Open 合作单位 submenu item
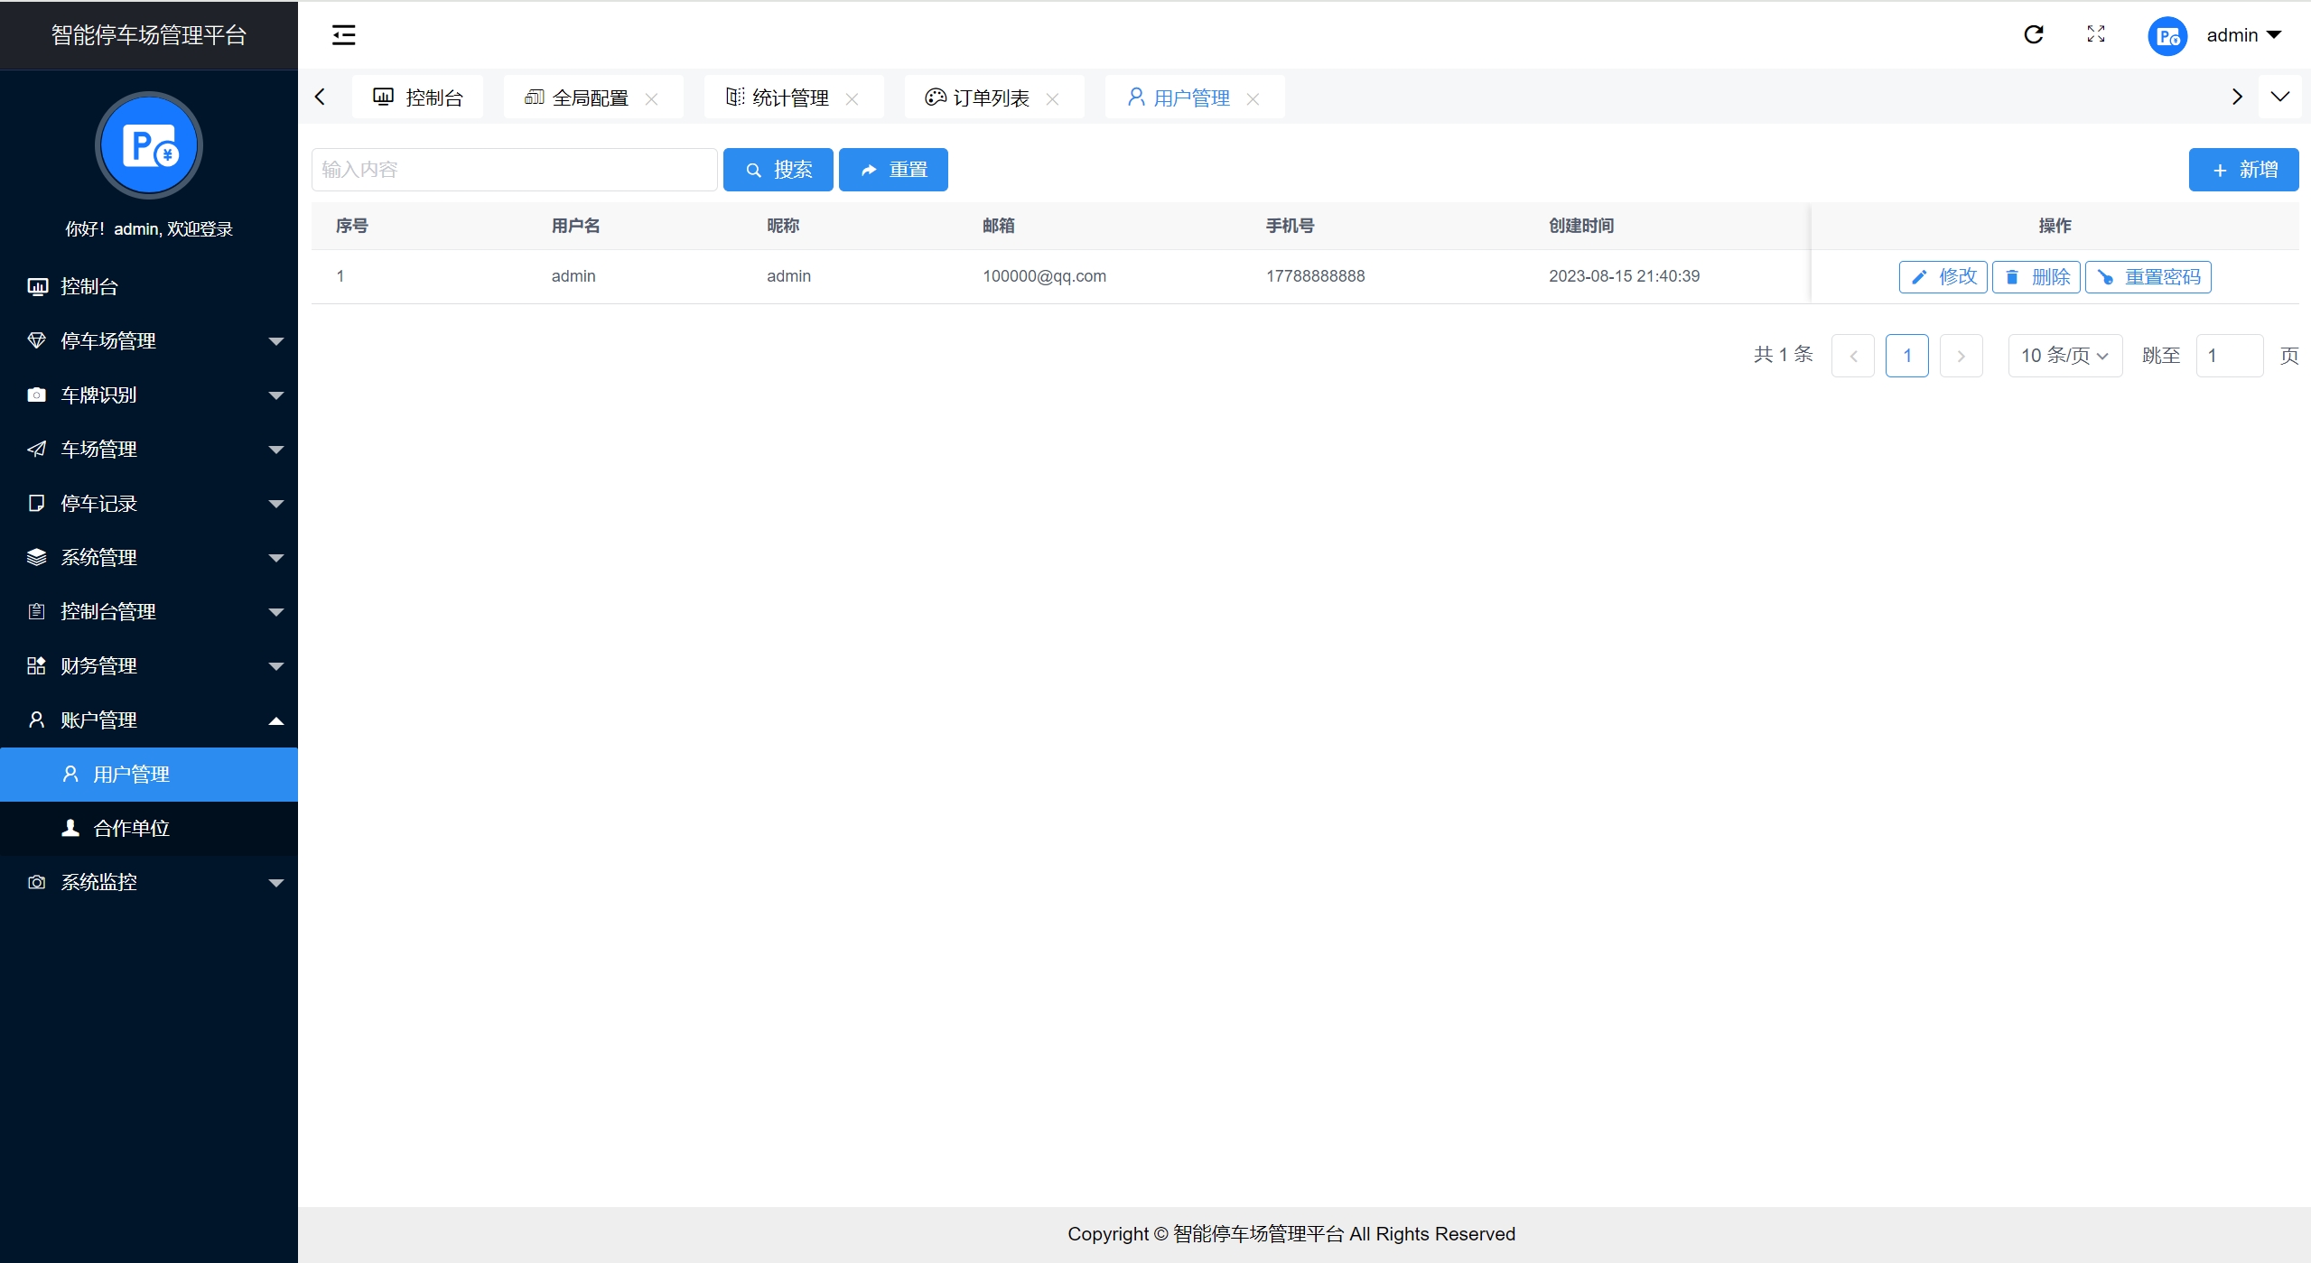 click(x=131, y=829)
